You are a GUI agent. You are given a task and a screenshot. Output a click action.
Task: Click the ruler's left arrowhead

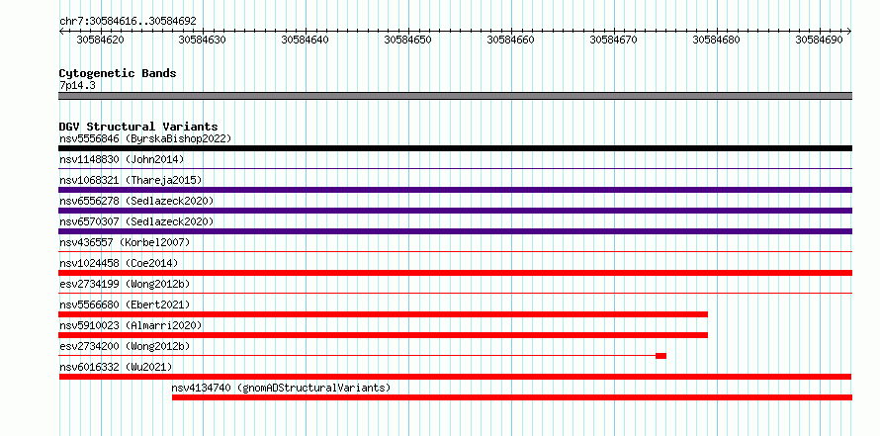tap(61, 31)
